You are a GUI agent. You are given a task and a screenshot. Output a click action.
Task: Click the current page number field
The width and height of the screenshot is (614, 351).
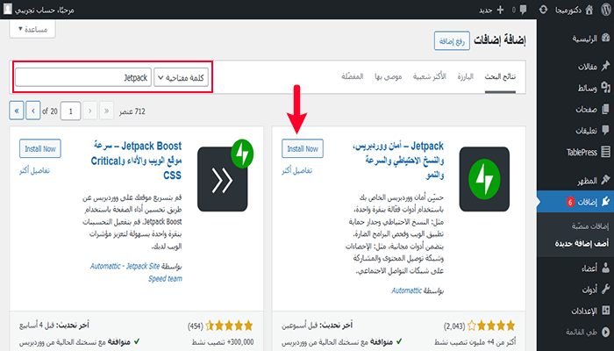point(70,111)
